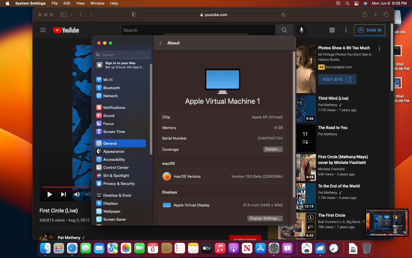Click Safari address bar youtube.com

213,15
